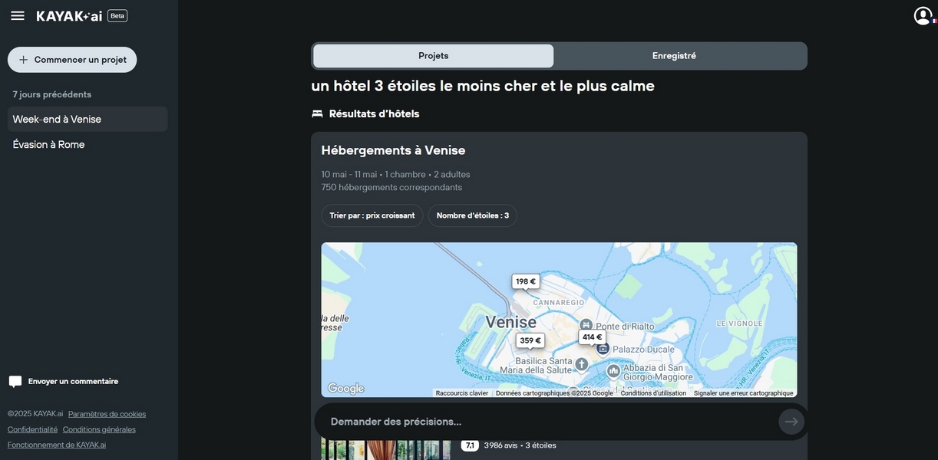The width and height of the screenshot is (938, 460).
Task: Open 'Week-end à Venise' project
Action: (57, 120)
